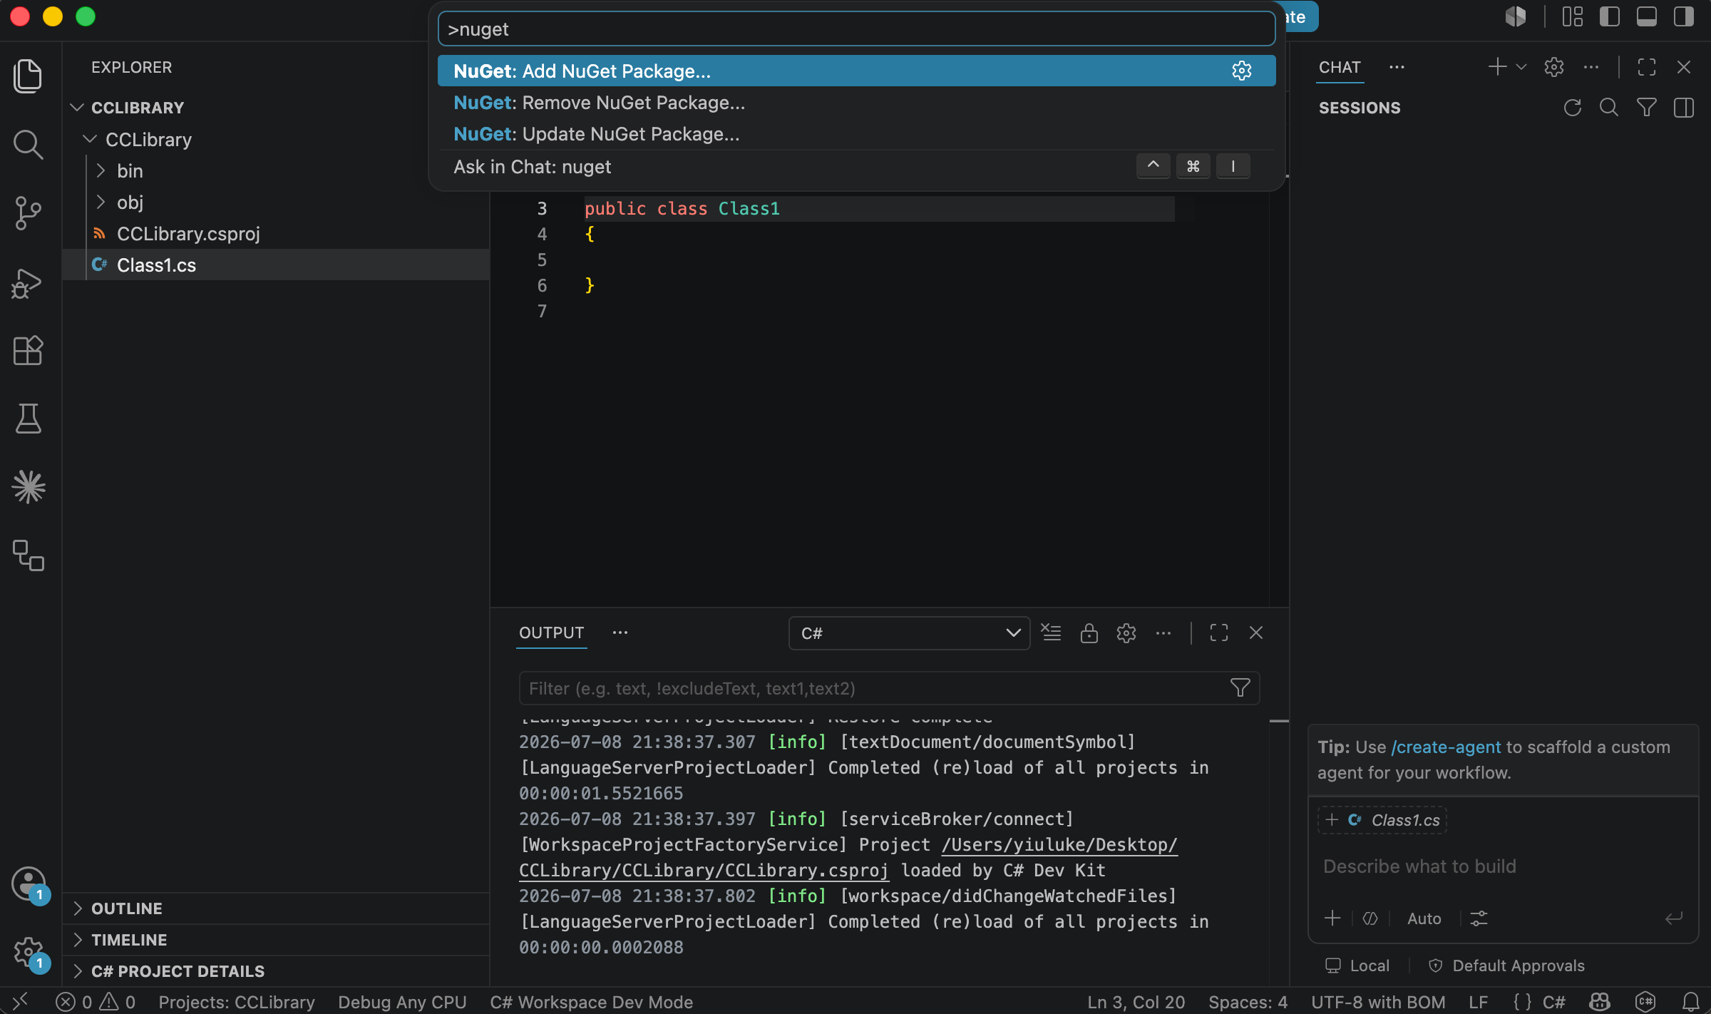Focus the command palette input box
1711x1014 pixels.
856,29
